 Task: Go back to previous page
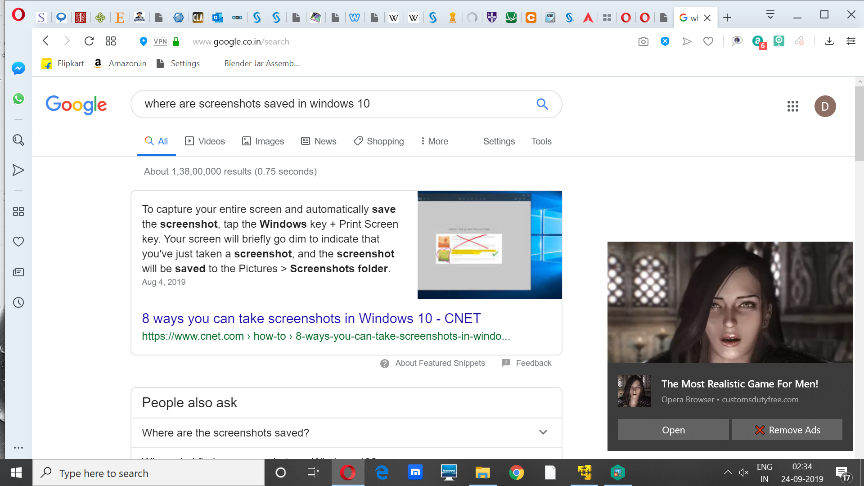point(45,41)
